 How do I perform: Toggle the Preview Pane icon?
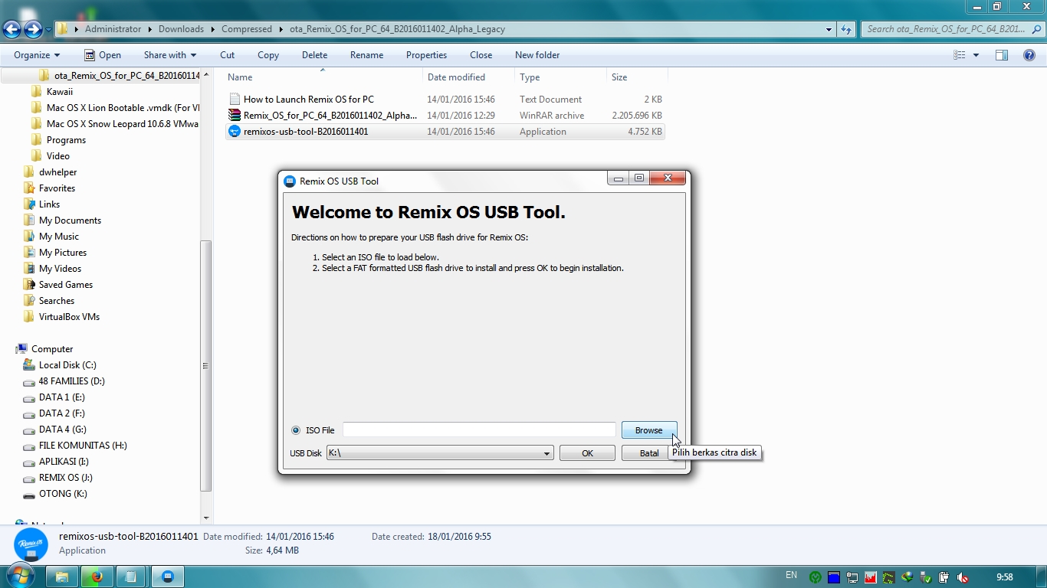(x=1002, y=54)
